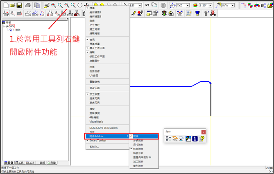Close the 附件 floating toolbar

(204, 132)
